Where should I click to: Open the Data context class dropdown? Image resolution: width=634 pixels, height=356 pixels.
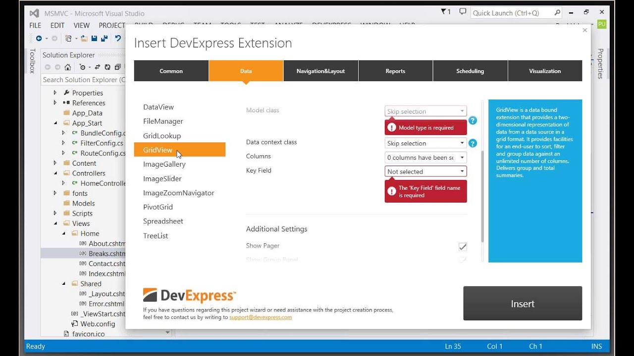pyautogui.click(x=425, y=143)
